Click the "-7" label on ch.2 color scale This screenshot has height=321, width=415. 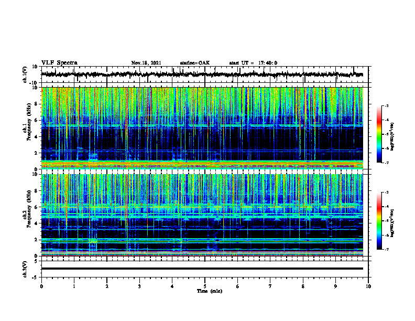[x=386, y=249]
